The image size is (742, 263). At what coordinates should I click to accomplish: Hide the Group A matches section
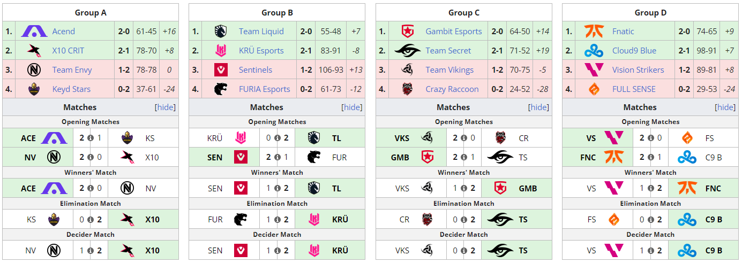coord(166,107)
